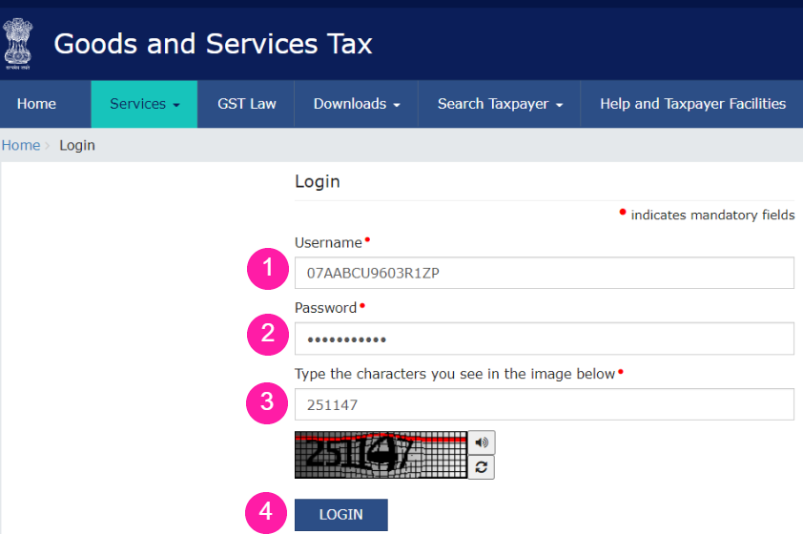Click the Username label
803x534 pixels.
point(328,242)
